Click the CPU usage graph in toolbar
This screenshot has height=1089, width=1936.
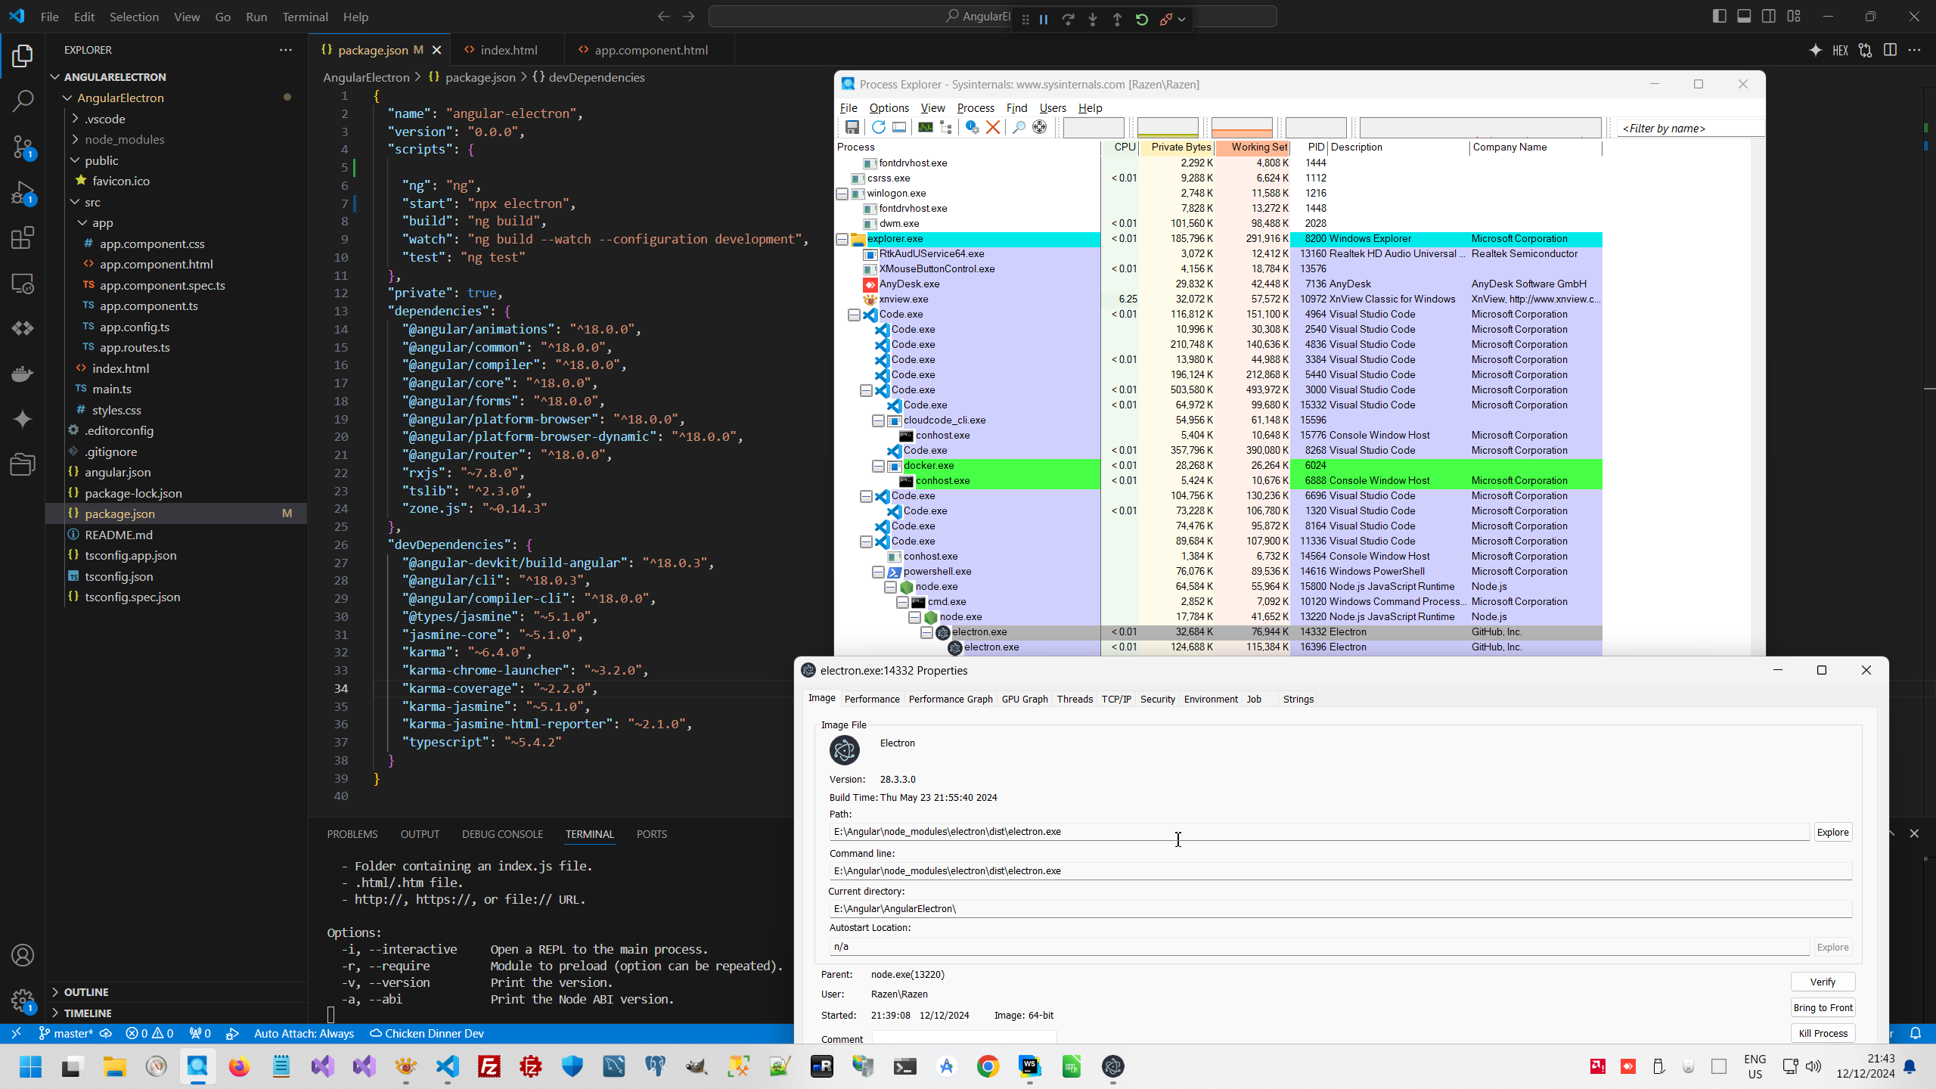click(x=1093, y=127)
